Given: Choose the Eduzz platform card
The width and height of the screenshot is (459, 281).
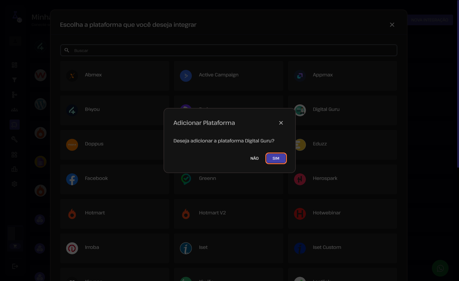Looking at the screenshot, I should (342, 145).
